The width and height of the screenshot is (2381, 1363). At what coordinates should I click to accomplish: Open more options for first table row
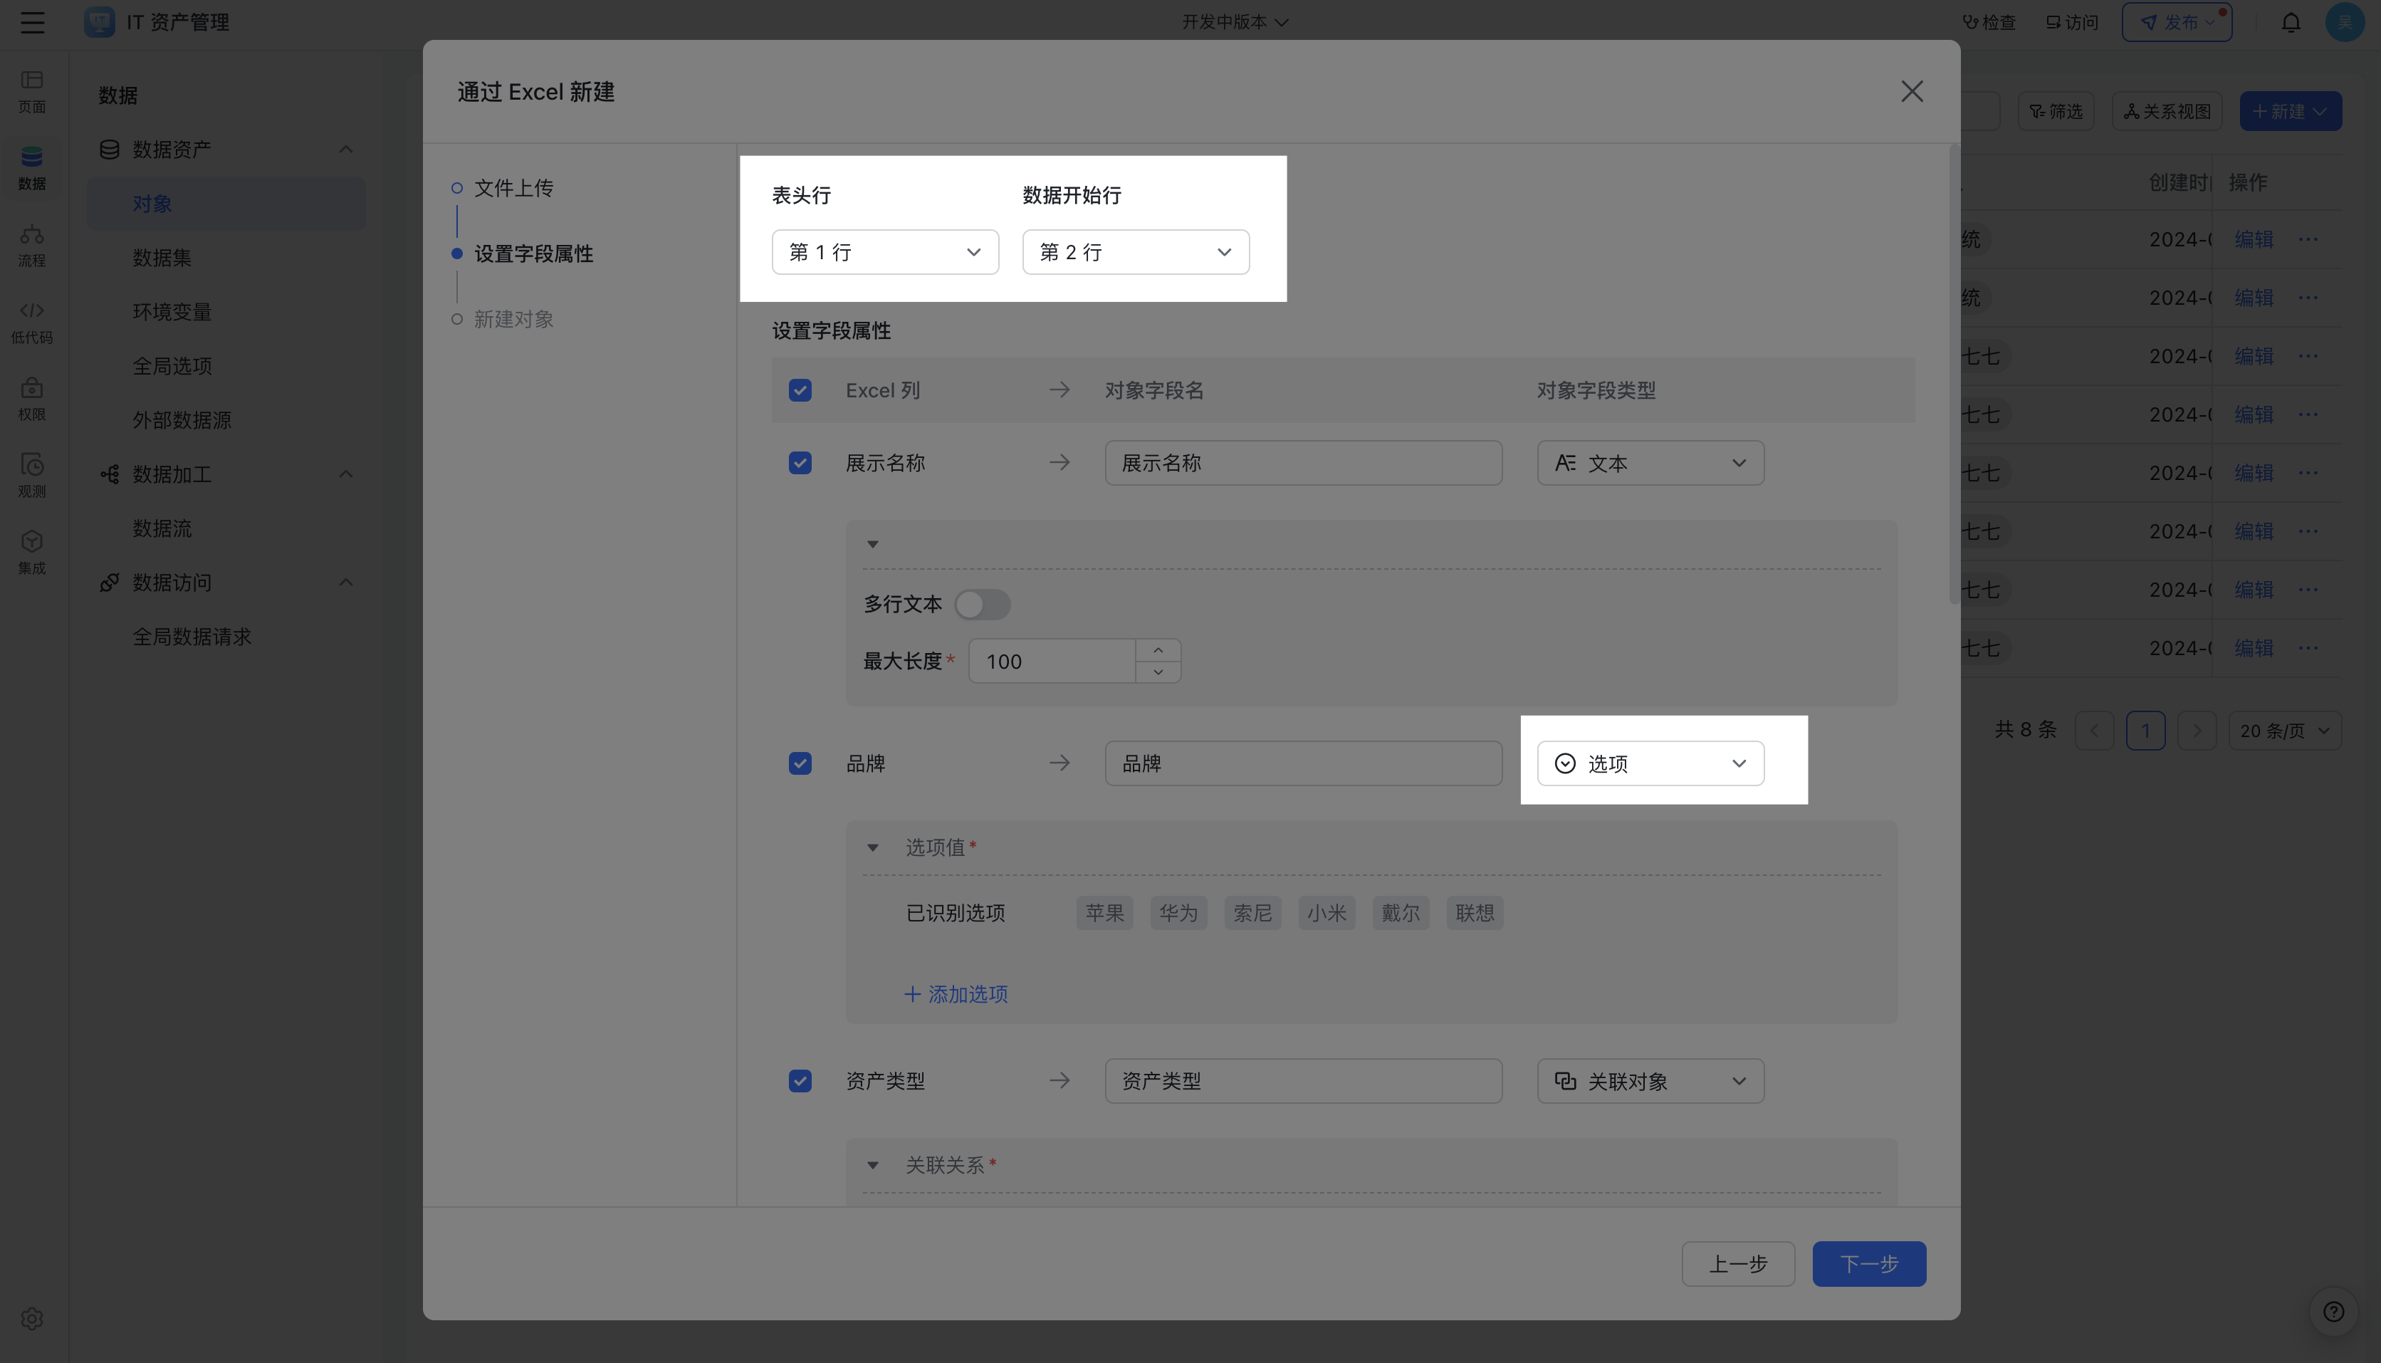[x=2308, y=239]
